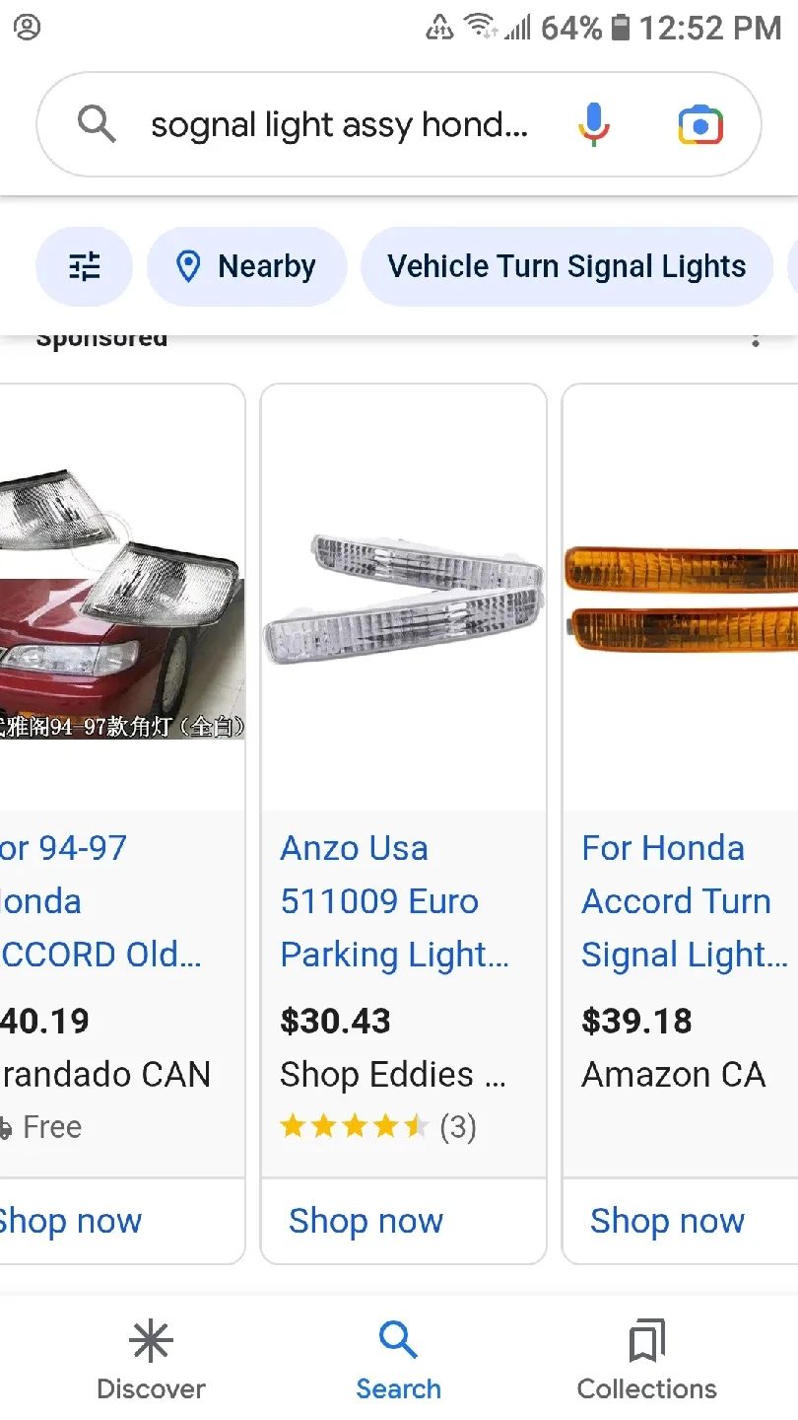Open the sponsored ad options menu
The height and width of the screenshot is (1420, 798).
point(756,340)
